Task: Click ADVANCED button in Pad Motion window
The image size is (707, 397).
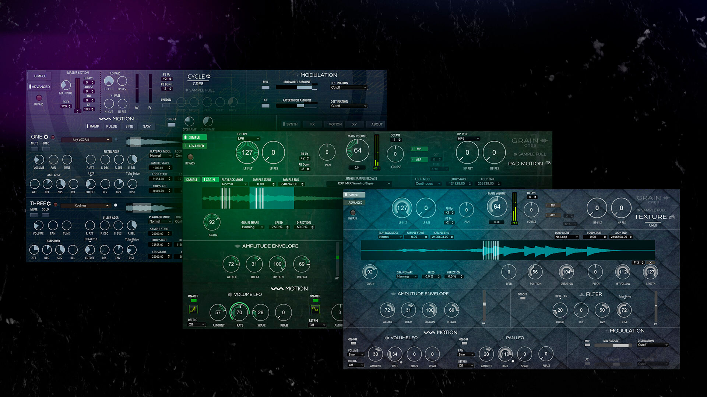Action: [195, 146]
